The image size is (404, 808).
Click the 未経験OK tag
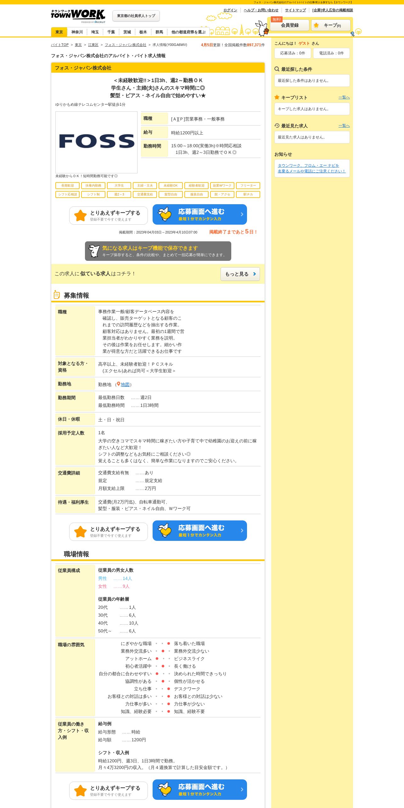(171, 186)
